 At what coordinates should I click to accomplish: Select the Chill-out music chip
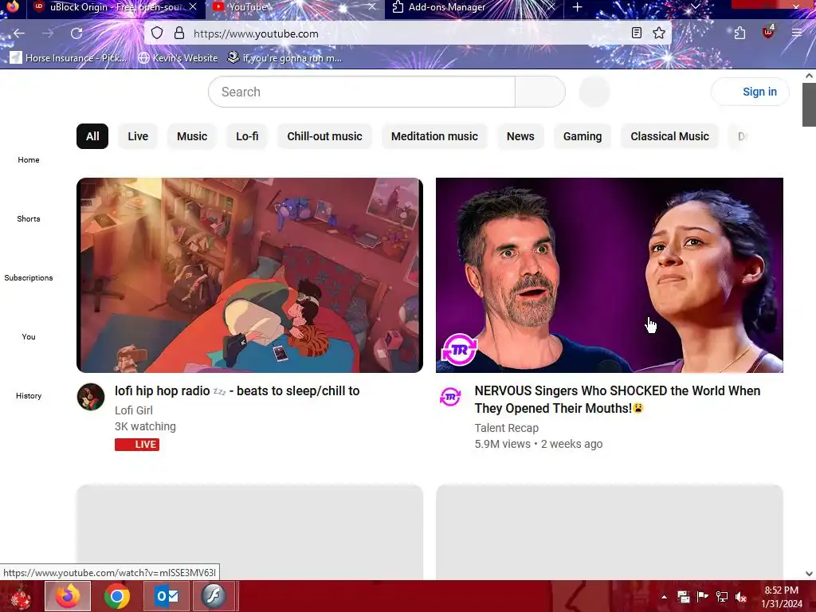(325, 136)
